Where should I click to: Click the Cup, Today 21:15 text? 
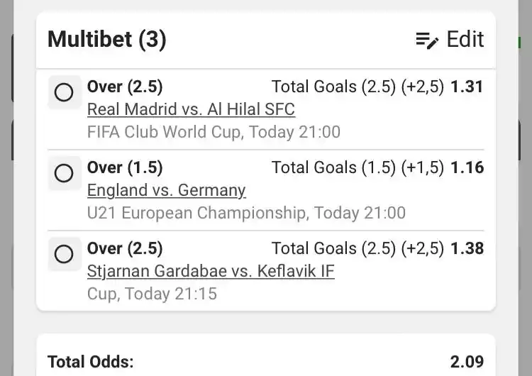coord(152,294)
